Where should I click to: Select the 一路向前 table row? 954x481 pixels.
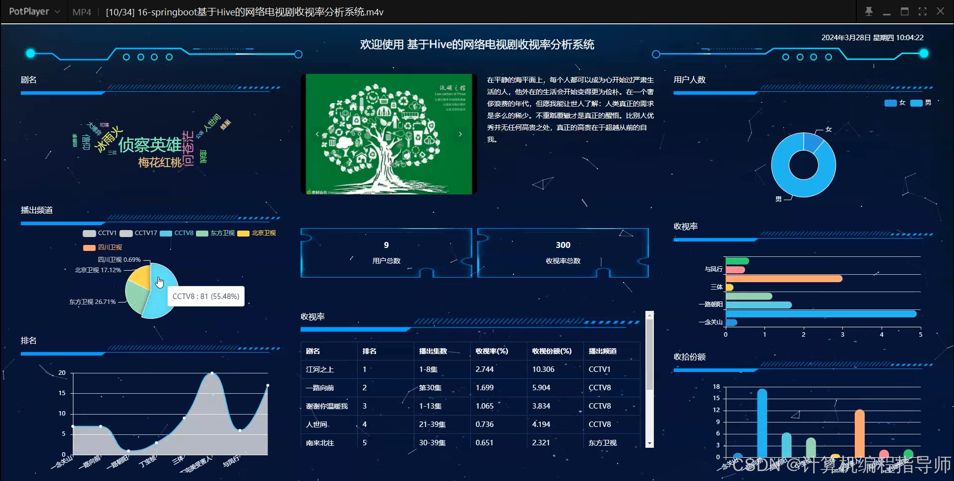[470, 388]
